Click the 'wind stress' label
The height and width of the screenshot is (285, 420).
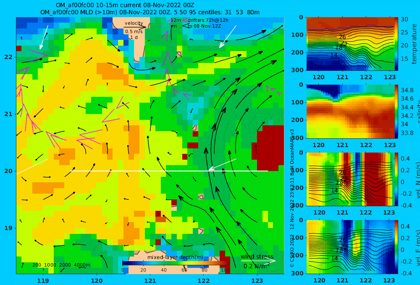pos(257,256)
